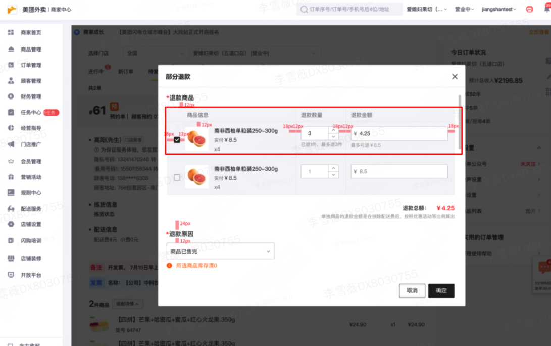Click the 取消 button
Image resolution: width=551 pixels, height=346 pixels.
[x=412, y=290]
